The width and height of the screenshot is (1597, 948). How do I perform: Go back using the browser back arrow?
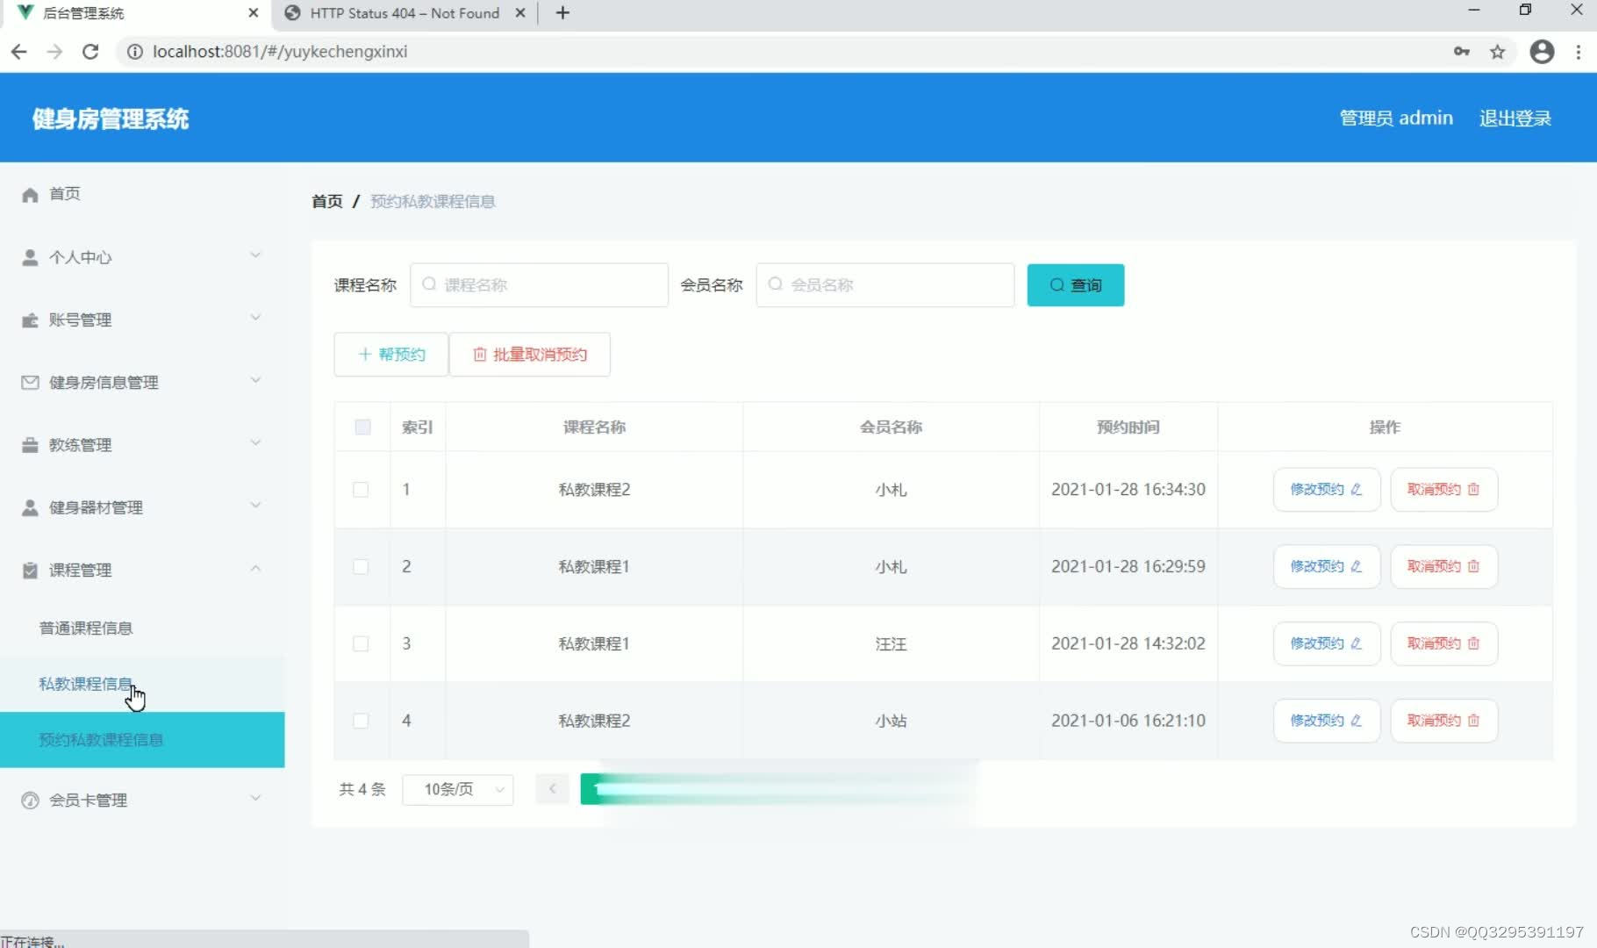(x=18, y=52)
